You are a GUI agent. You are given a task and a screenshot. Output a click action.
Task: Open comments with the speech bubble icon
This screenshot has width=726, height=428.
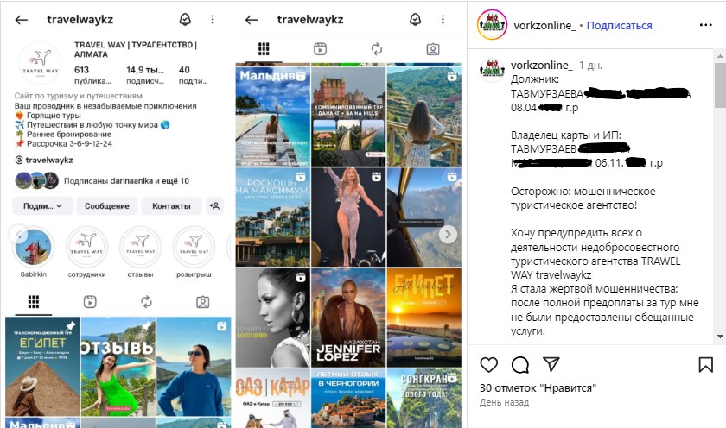pos(519,364)
